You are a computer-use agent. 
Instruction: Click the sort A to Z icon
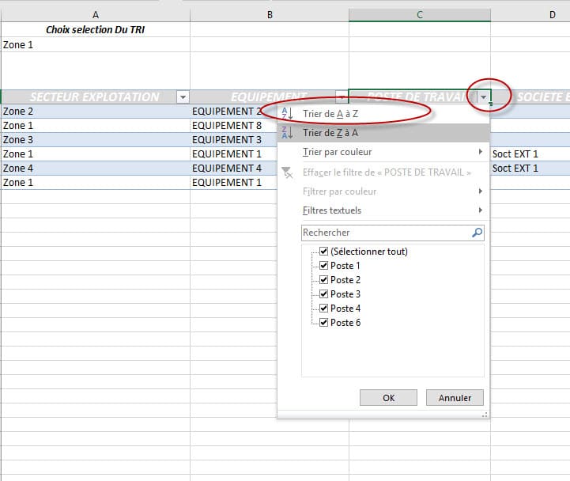tap(288, 113)
